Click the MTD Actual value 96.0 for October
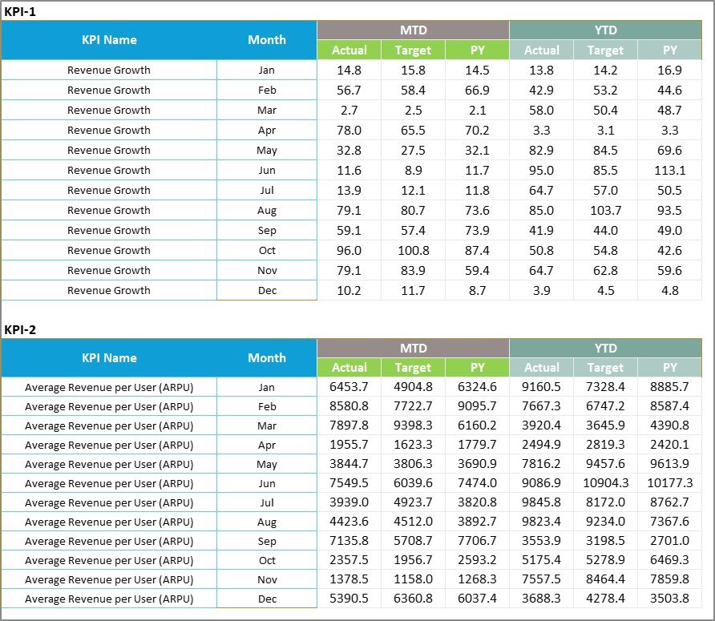Screen dimensions: 715x621 349,250
